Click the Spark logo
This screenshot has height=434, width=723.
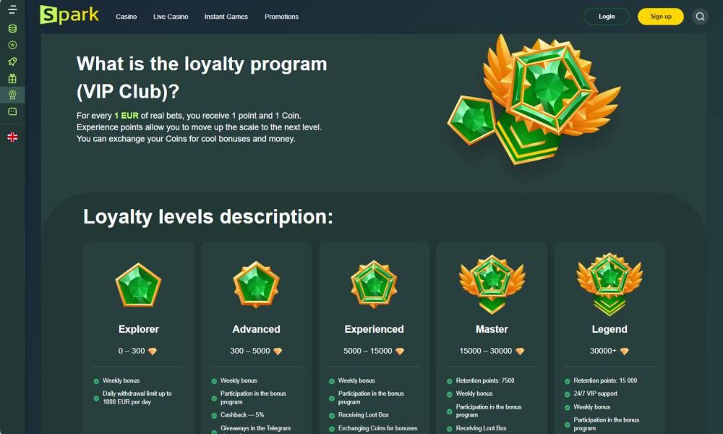click(69, 14)
